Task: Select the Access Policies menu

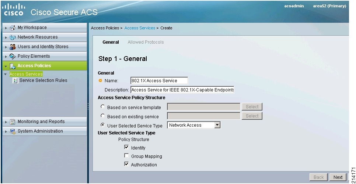Action: (x=45, y=66)
